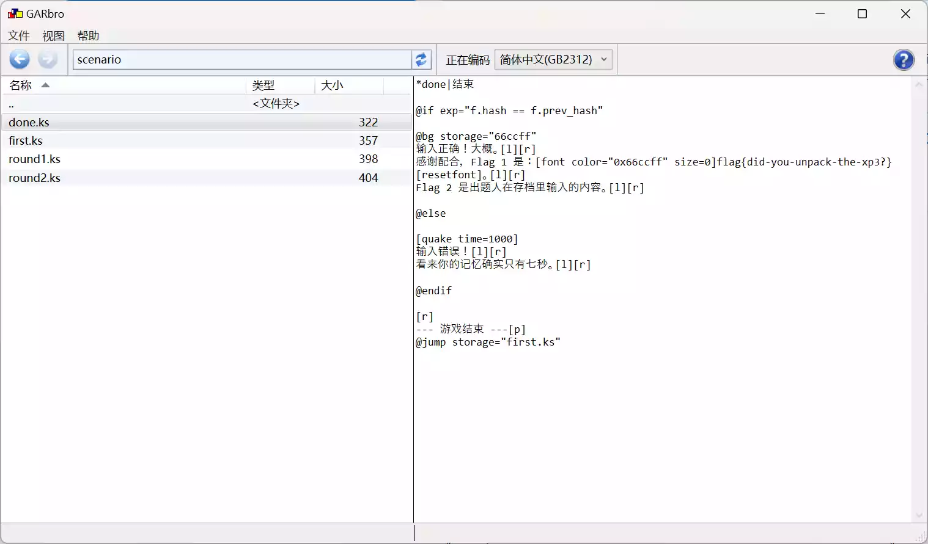Expand the 简体中文(GB2312) encoding dropdown
928x544 pixels.
coord(553,59)
